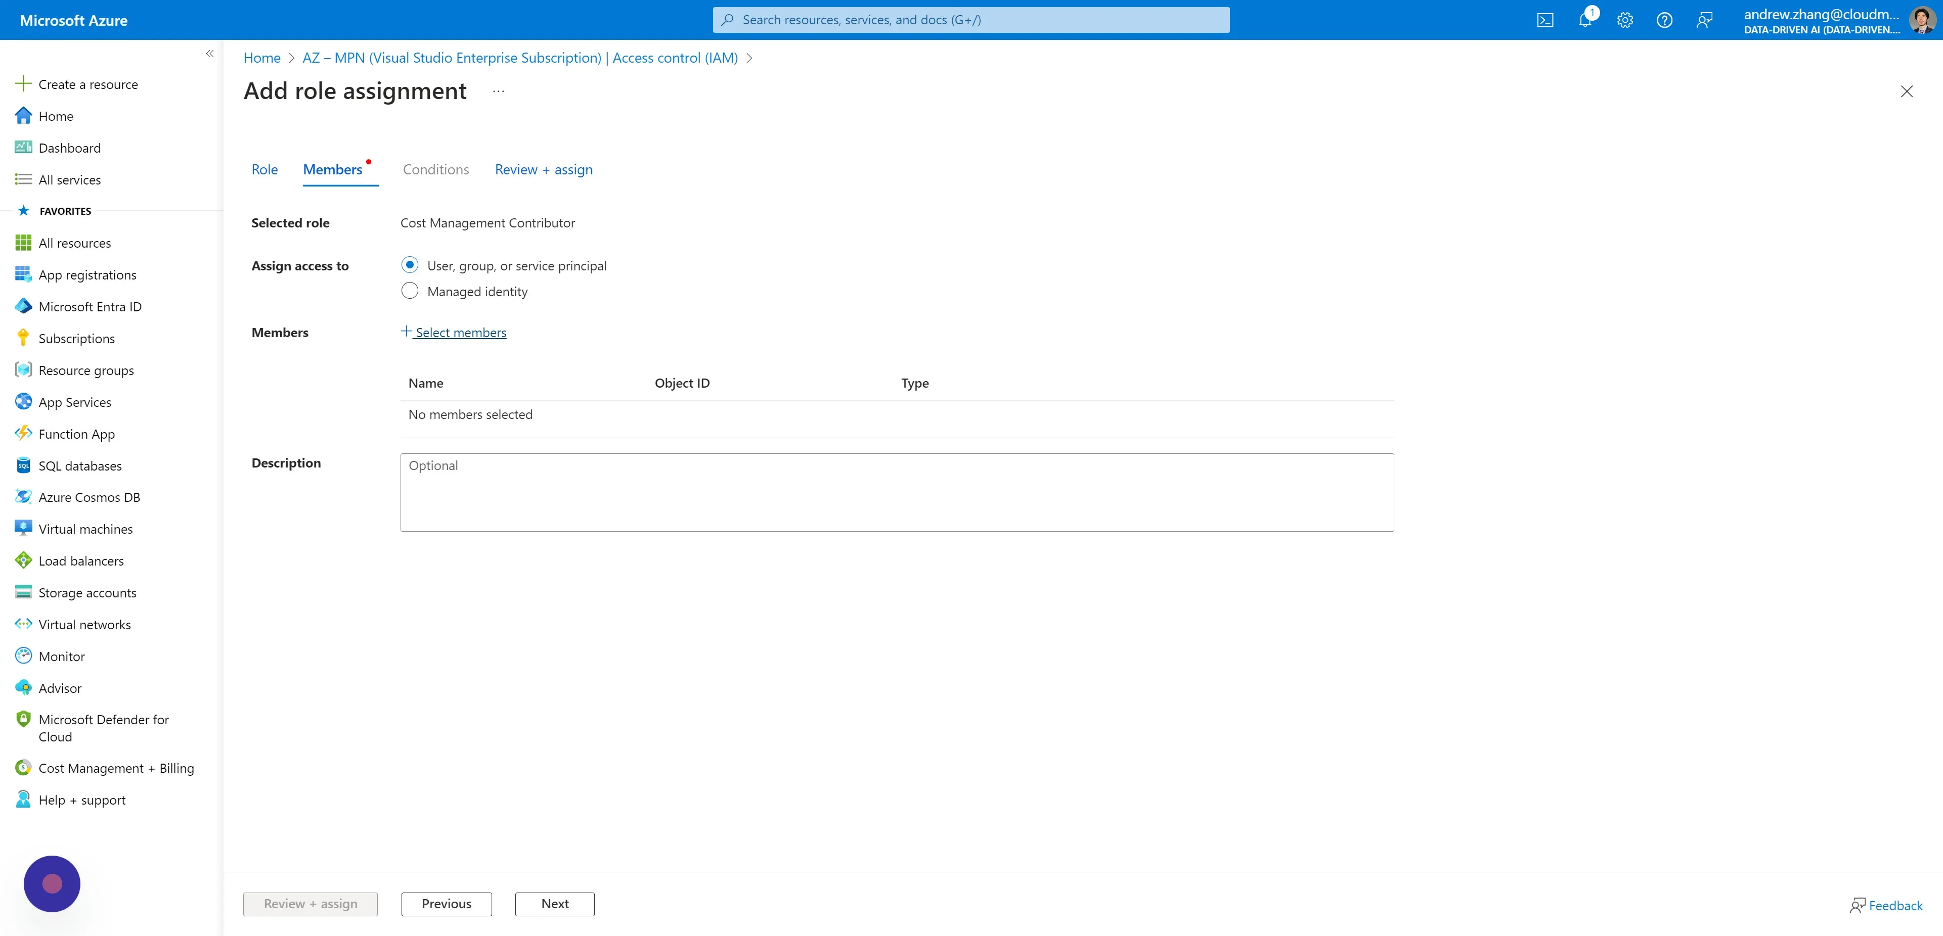Open the account profile avatar

pos(1922,20)
